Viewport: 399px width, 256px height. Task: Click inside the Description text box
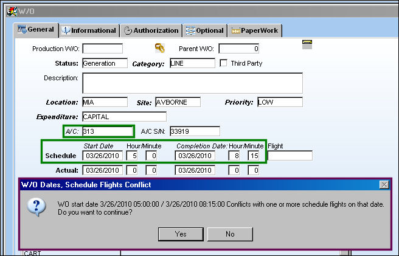(193, 83)
